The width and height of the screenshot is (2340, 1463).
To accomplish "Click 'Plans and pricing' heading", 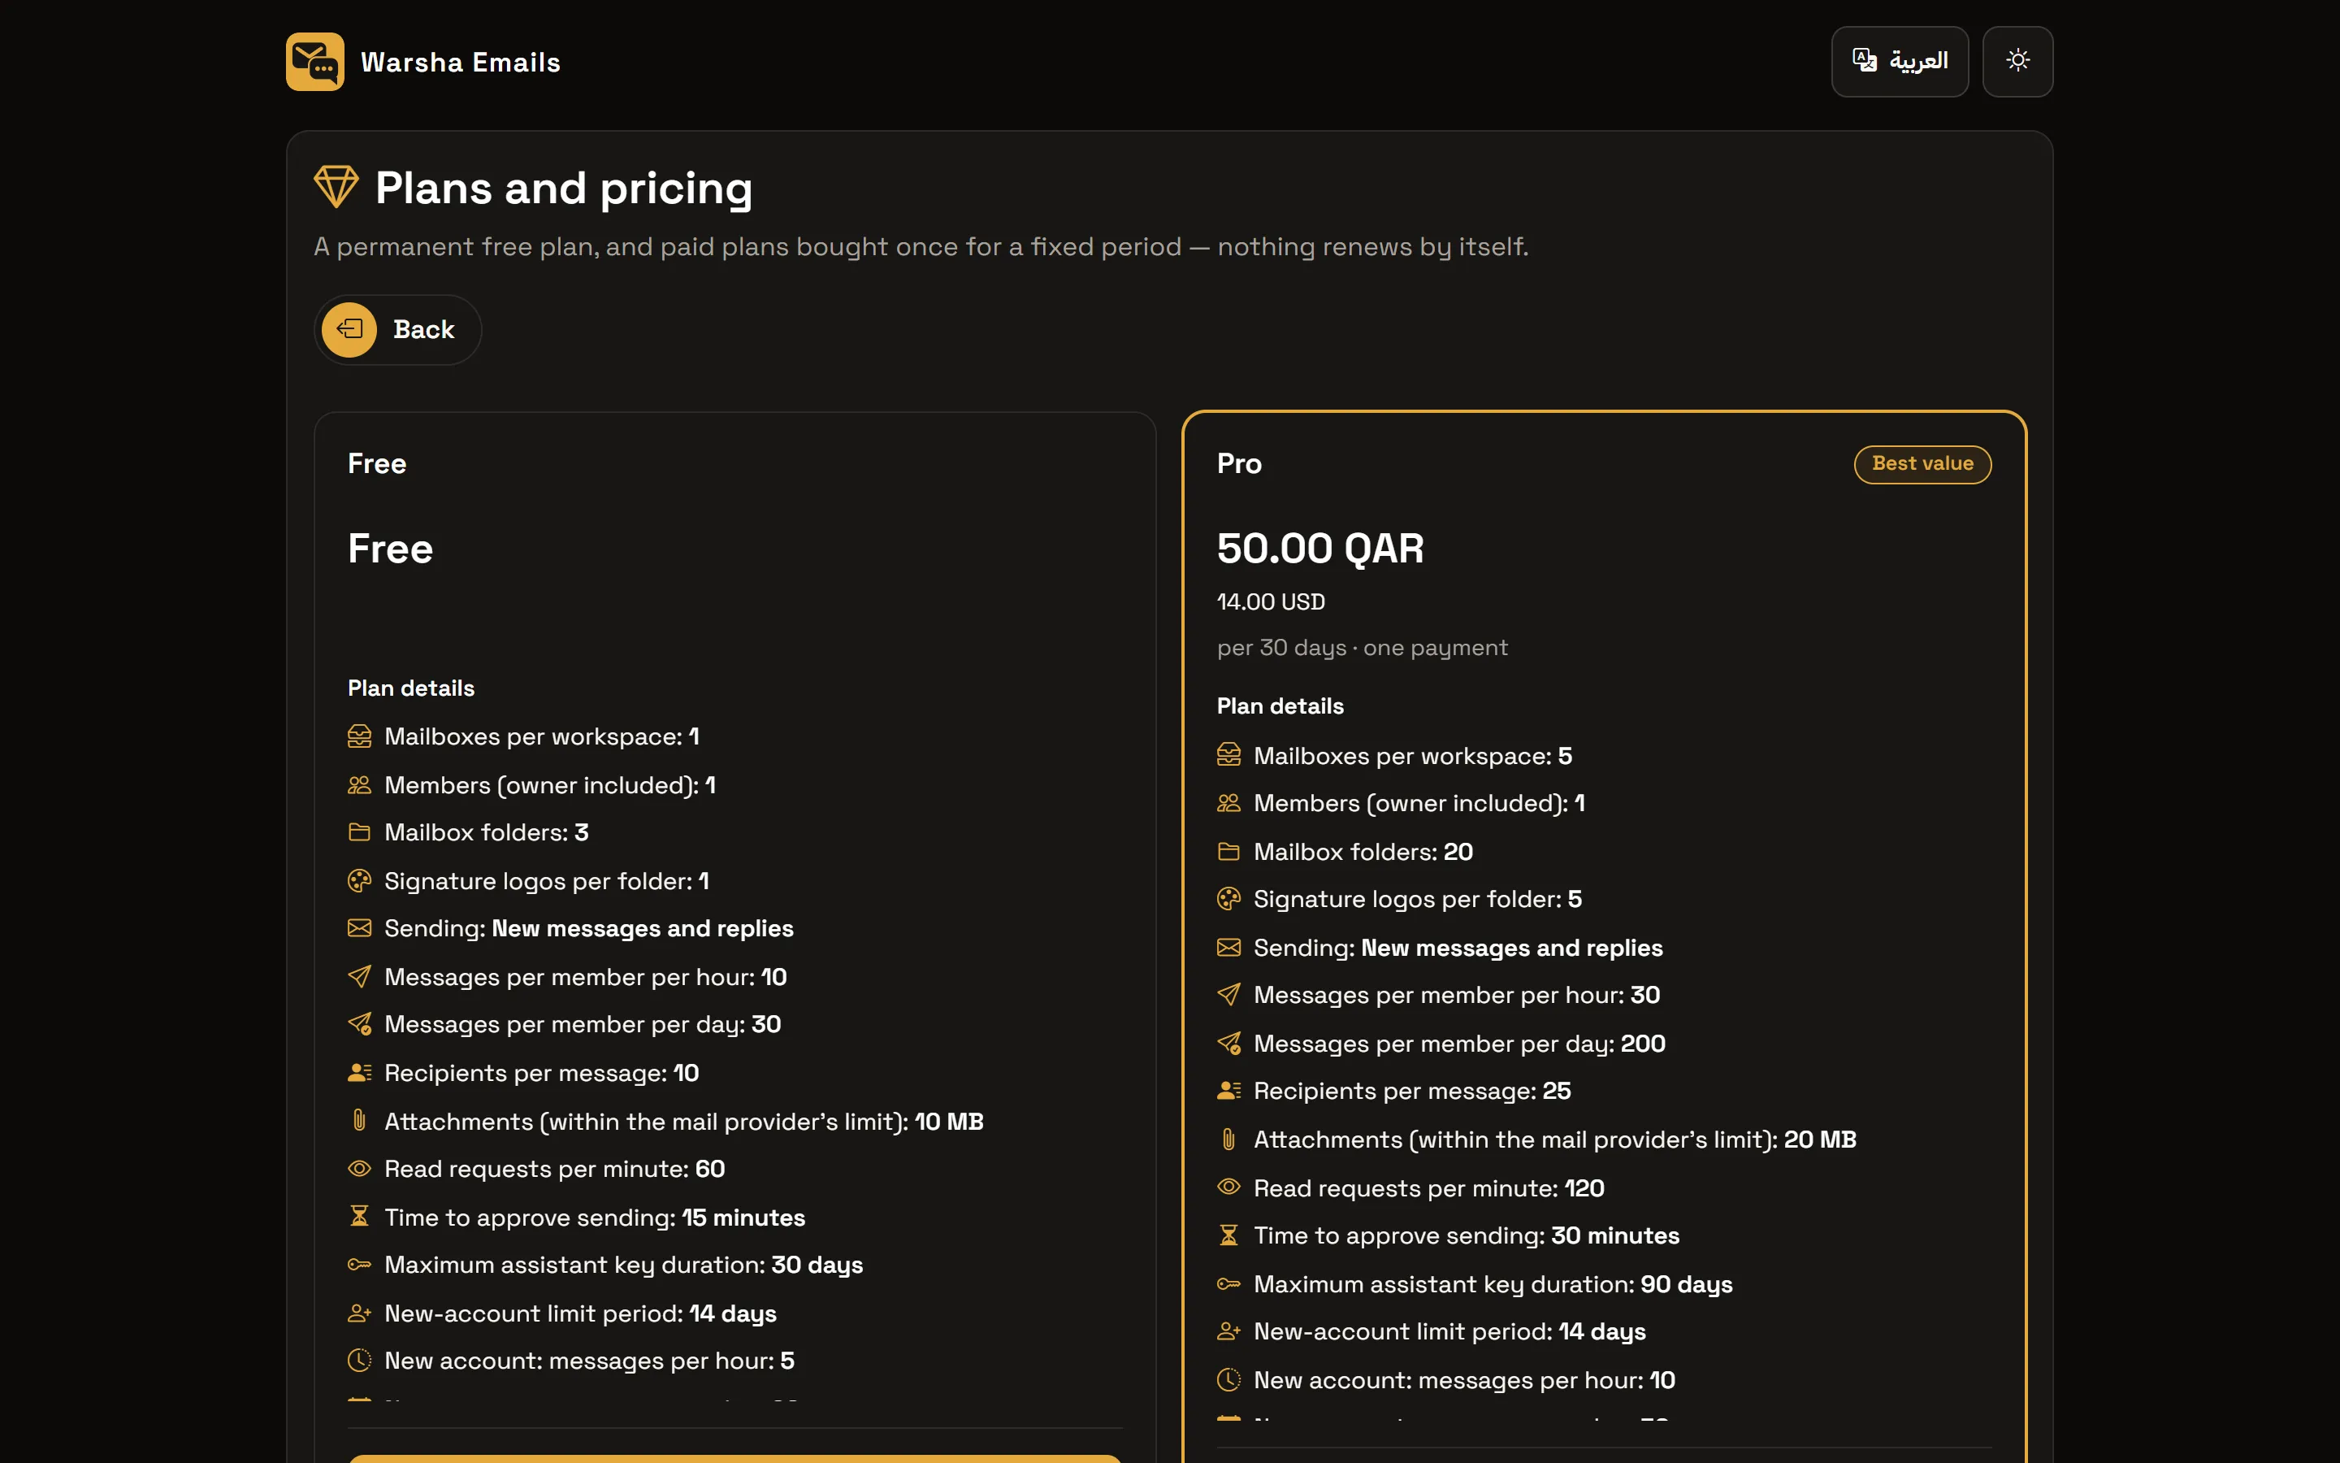I will [x=564, y=188].
